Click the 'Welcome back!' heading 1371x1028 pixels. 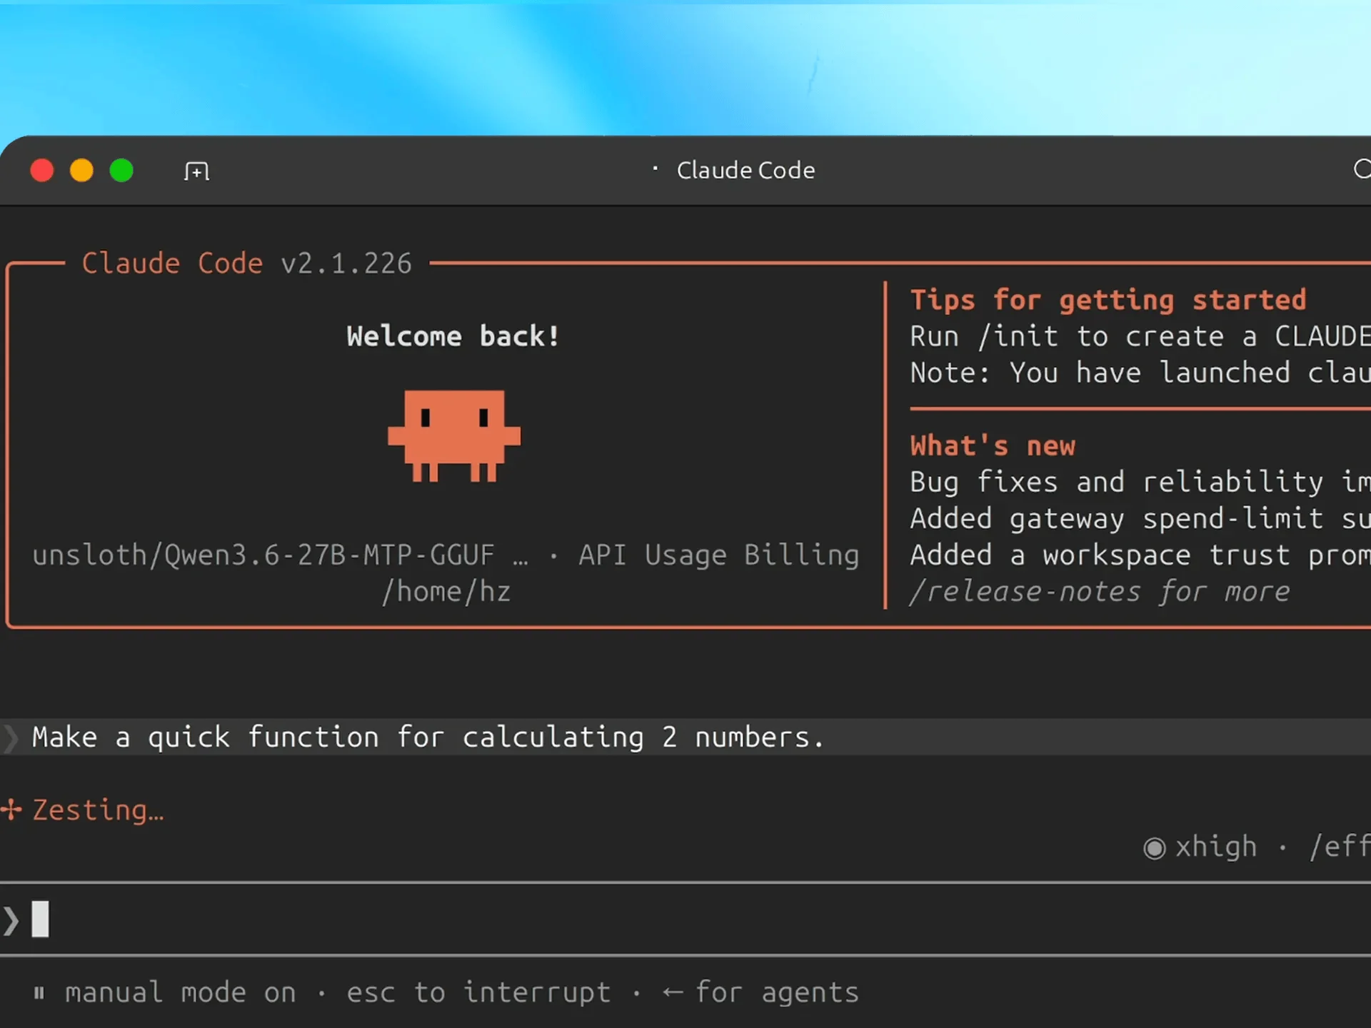[453, 336]
